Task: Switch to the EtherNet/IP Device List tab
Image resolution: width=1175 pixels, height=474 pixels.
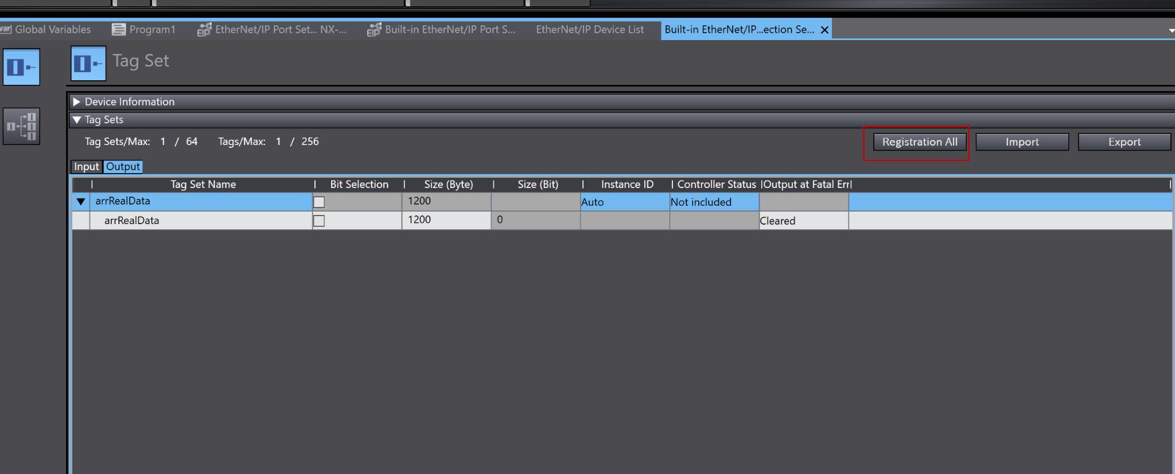Action: pos(590,29)
